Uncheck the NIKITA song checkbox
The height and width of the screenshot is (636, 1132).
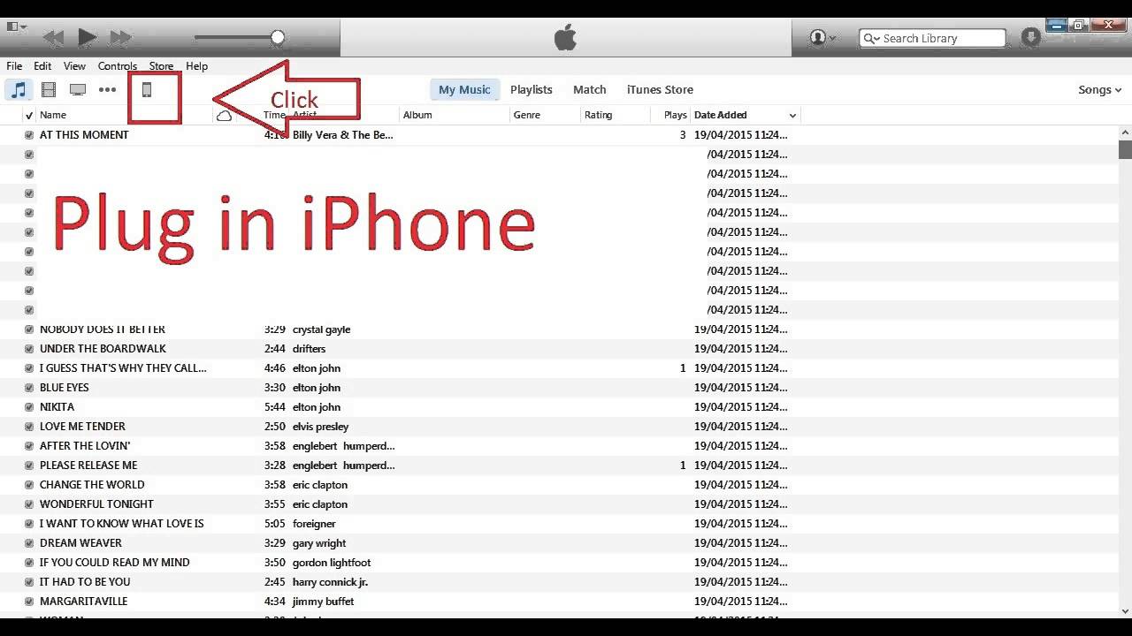pos(29,407)
